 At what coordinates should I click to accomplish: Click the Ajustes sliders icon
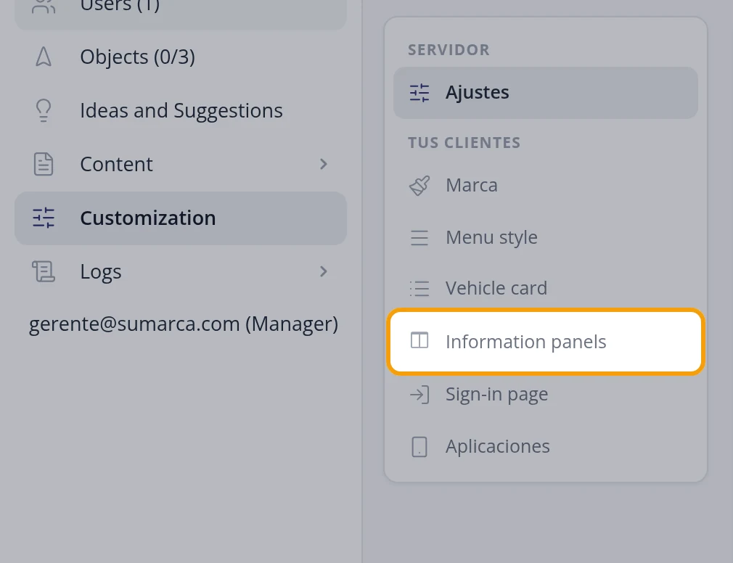(x=419, y=93)
